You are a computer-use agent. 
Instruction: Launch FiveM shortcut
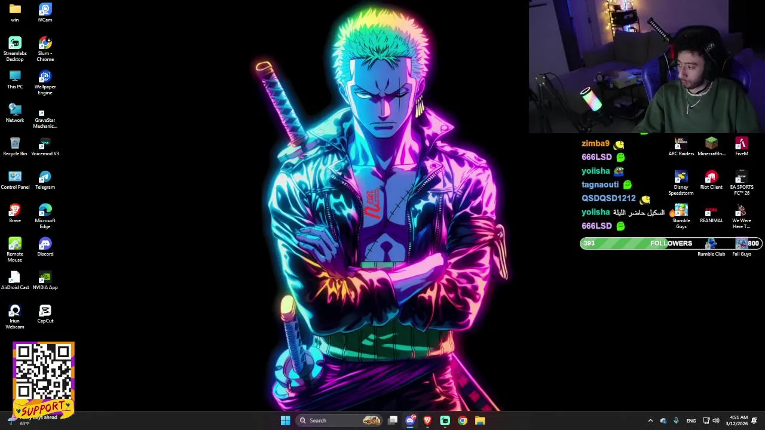(x=742, y=146)
